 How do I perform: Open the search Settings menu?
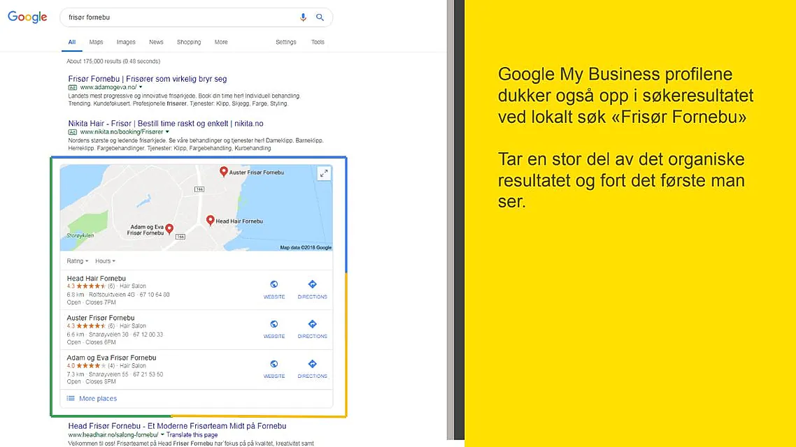click(x=286, y=42)
